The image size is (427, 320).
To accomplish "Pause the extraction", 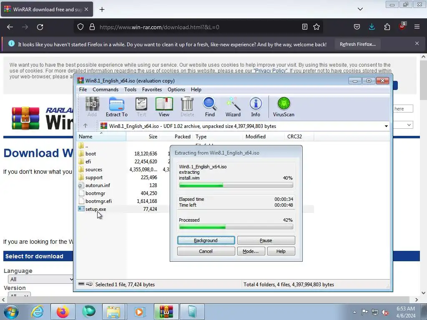I will [x=266, y=240].
